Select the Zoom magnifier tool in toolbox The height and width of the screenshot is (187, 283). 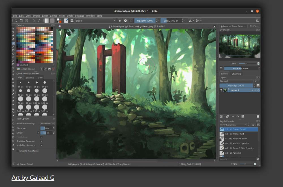pos(13,145)
